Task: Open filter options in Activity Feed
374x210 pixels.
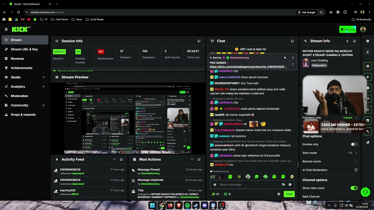Action: [x=114, y=160]
